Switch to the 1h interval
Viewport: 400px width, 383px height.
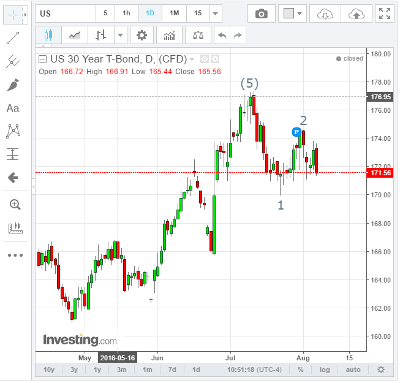(126, 13)
